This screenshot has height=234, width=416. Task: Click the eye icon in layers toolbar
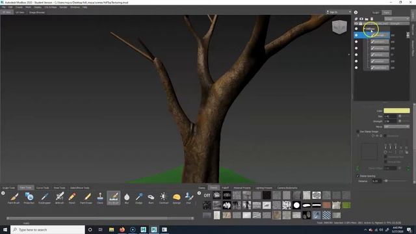click(x=361, y=19)
